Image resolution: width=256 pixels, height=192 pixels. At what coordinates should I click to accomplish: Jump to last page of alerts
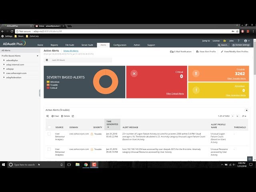pyautogui.click(x=237, y=116)
